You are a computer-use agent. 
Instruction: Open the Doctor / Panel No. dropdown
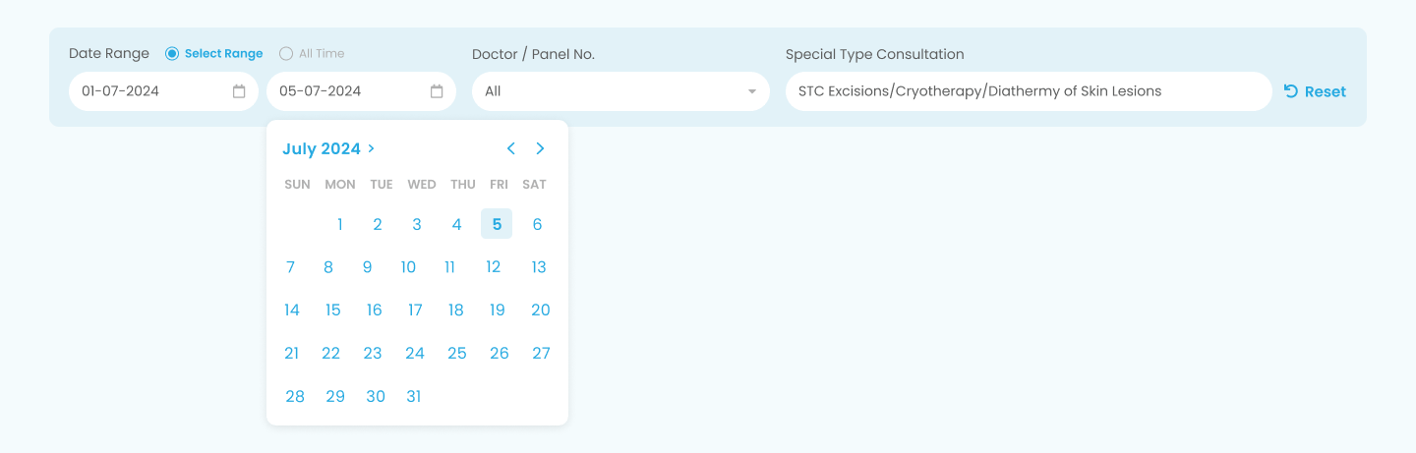click(x=620, y=91)
